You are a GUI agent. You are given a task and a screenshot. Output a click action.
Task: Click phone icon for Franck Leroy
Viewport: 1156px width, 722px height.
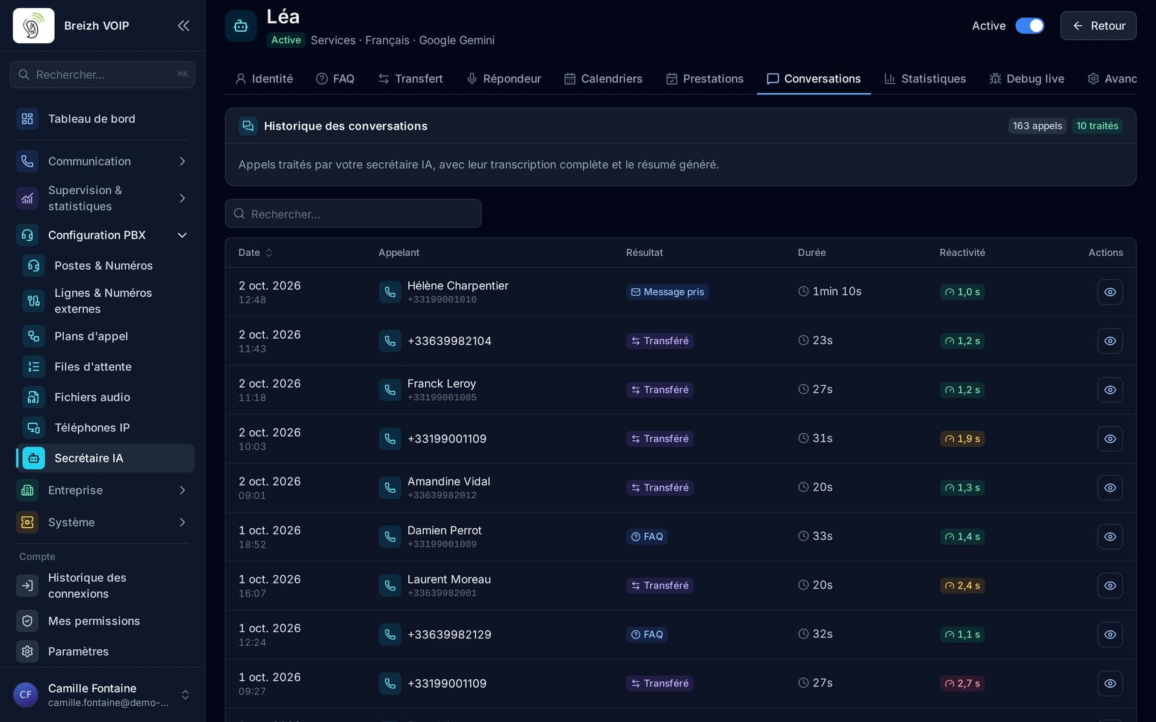click(x=390, y=390)
